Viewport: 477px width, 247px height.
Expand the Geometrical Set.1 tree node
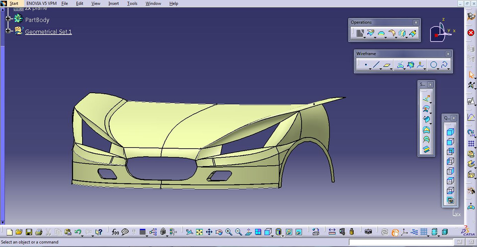pyautogui.click(x=8, y=31)
